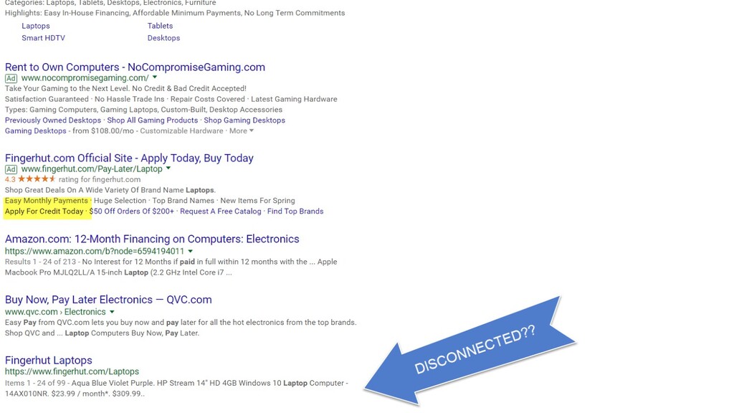Open the Smart HDTV sitelink
734x413 pixels.
43,38
